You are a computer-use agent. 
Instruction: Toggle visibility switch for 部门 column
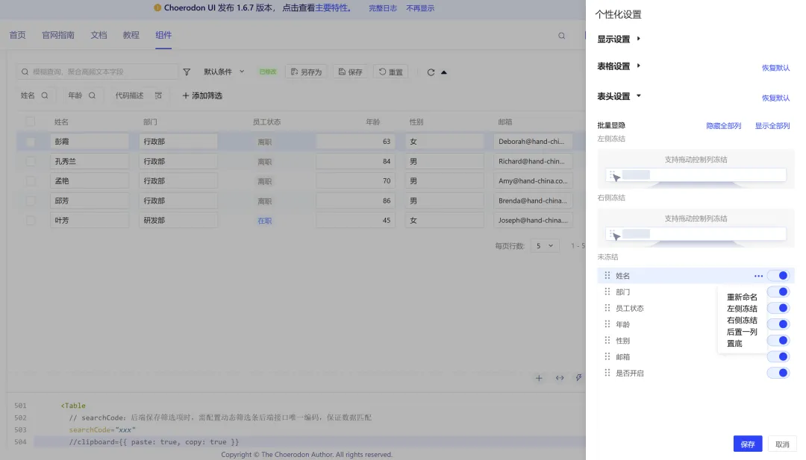(778, 292)
